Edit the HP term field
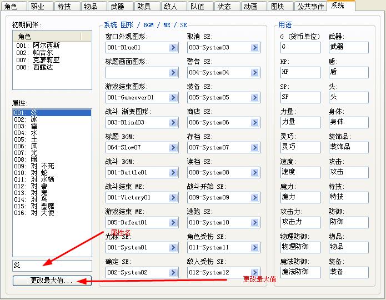Screen dimensions: 386x300 (300, 72)
